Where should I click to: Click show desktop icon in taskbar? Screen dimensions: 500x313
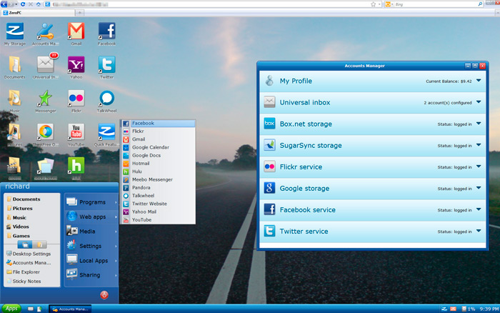31,309
